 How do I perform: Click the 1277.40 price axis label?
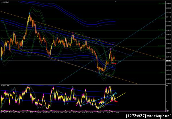coord(169,22)
